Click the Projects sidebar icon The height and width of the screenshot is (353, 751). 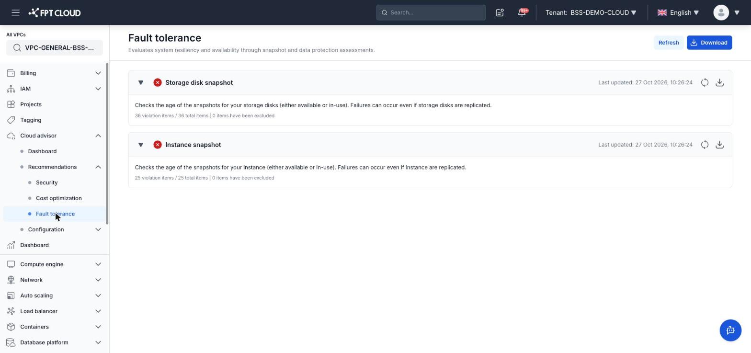coord(11,104)
